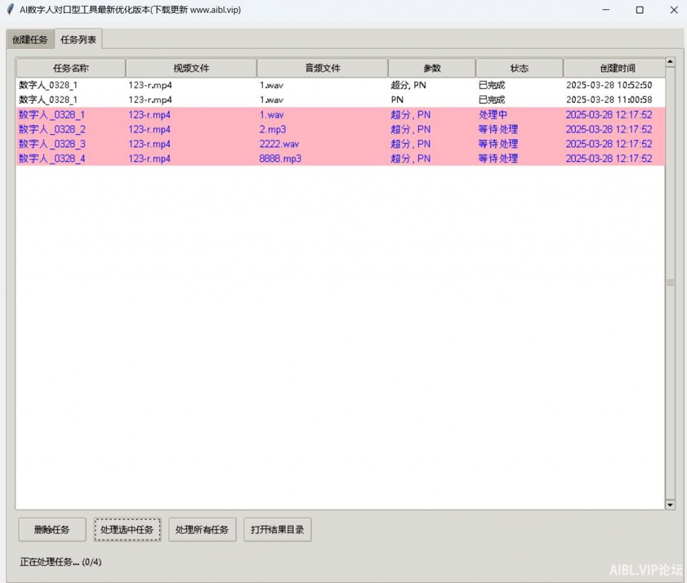Viewport: 687px width, 583px height.
Task: Select the task row created at 11:00:58
Action: coord(335,100)
